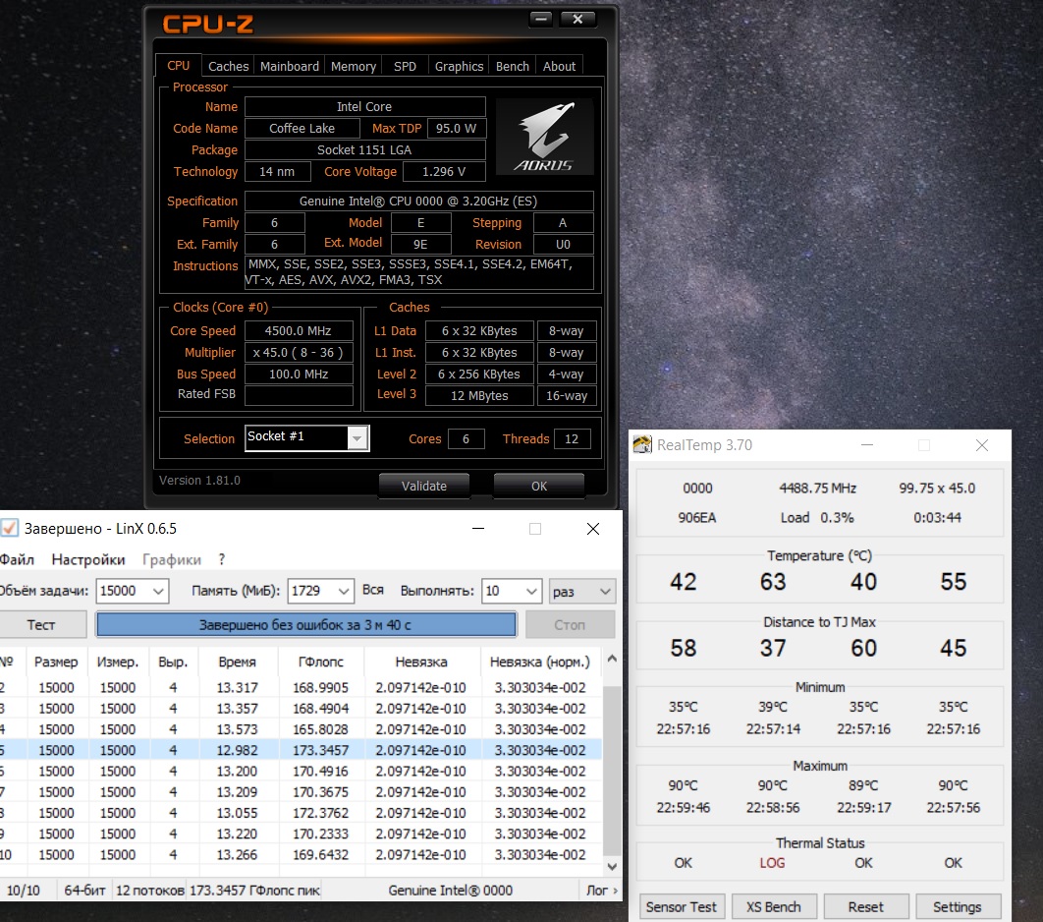Open the About tab in CPU-Z
1043x922 pixels.
(559, 66)
